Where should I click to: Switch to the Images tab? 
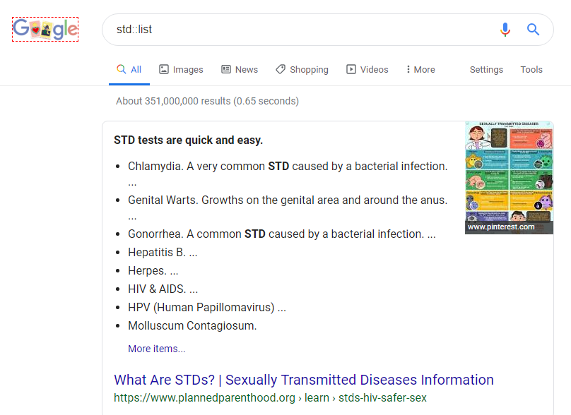coord(188,69)
